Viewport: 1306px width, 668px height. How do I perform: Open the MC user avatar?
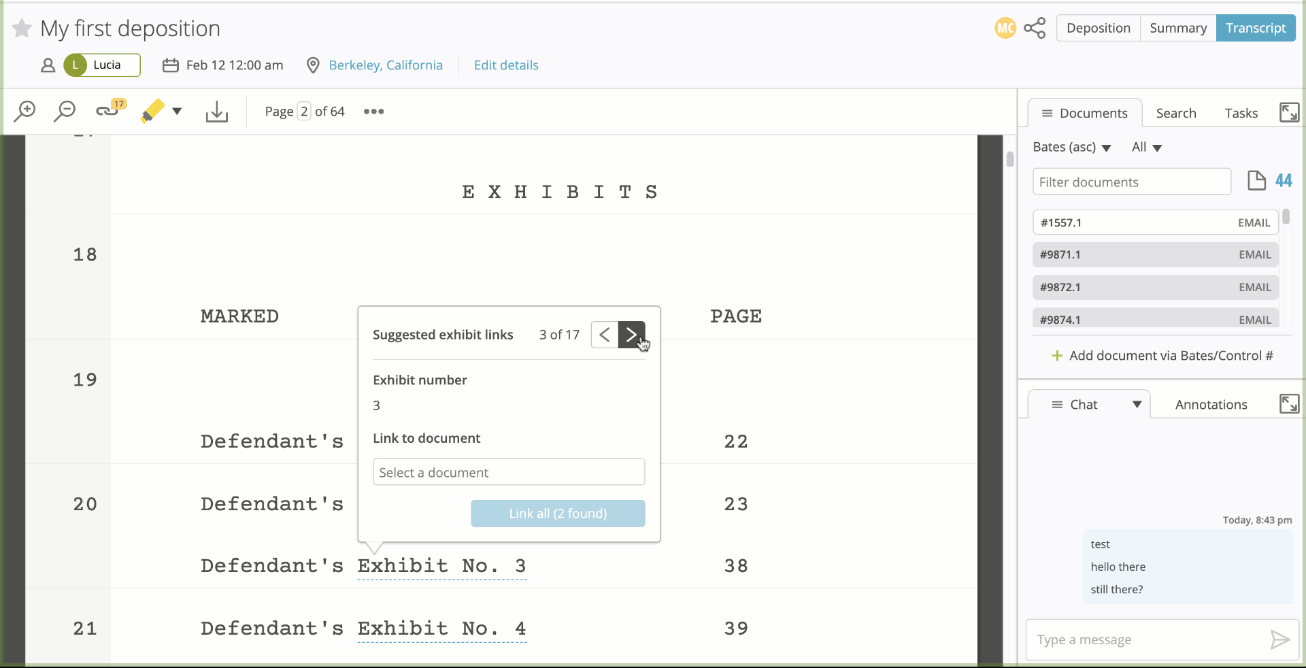tap(1005, 28)
